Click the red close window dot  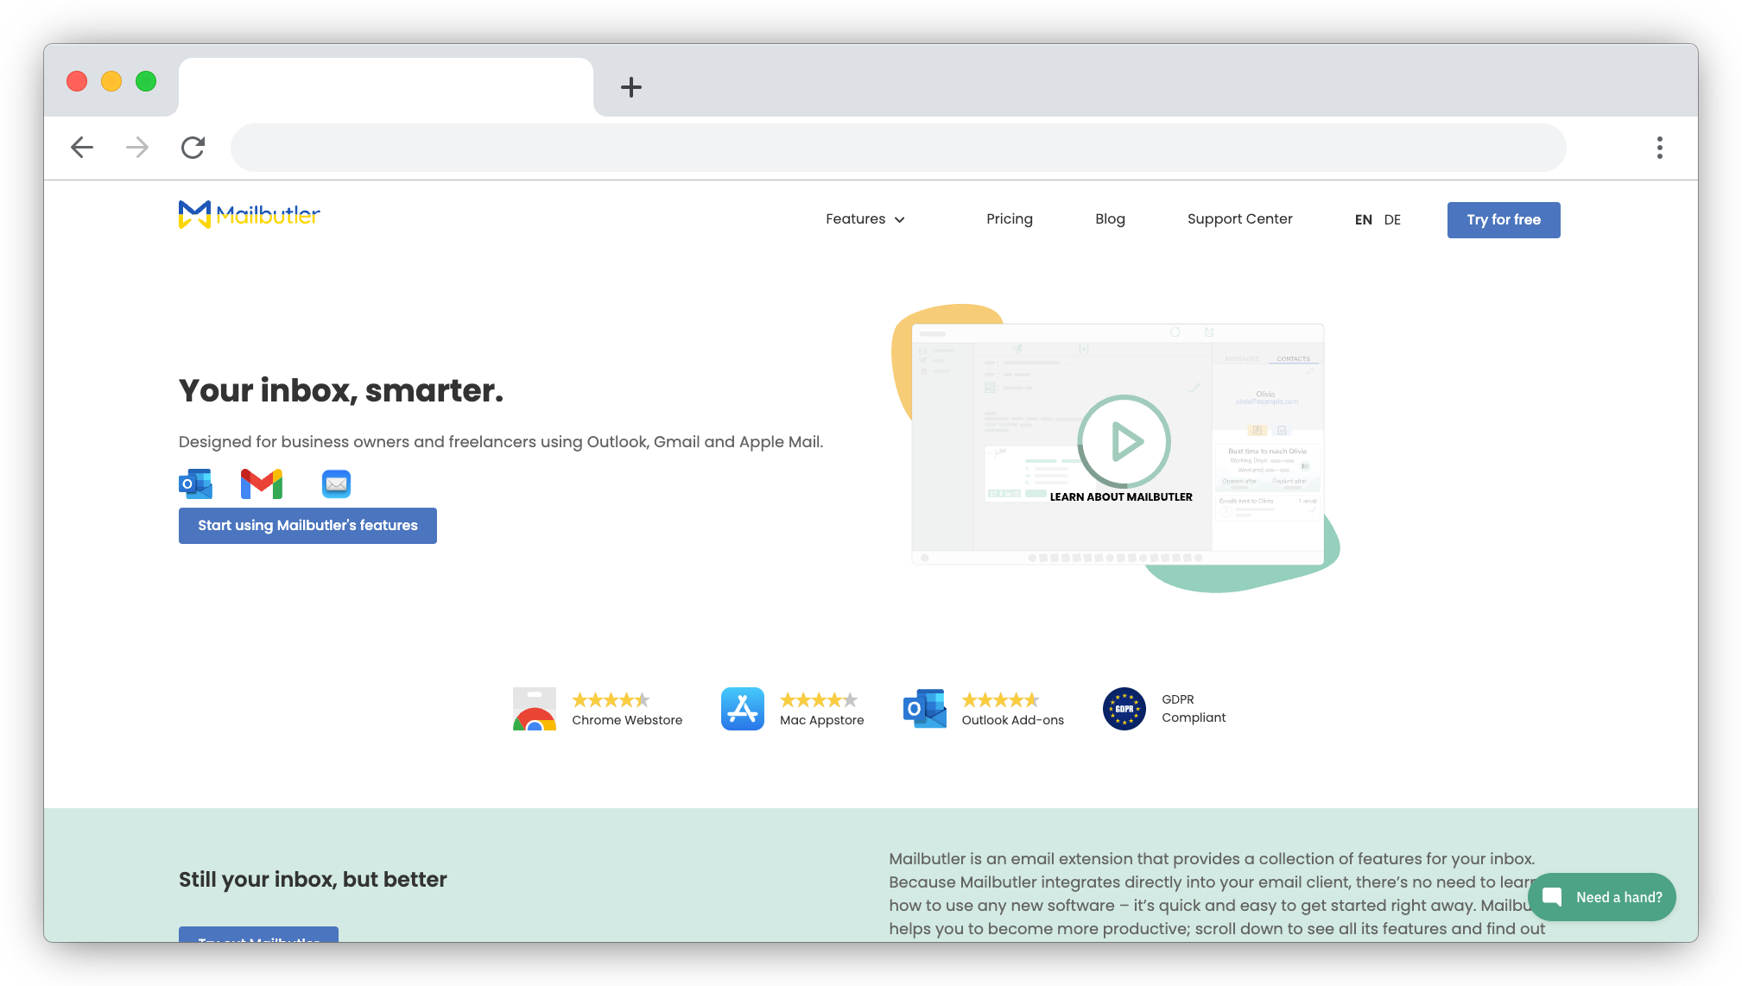tap(77, 81)
